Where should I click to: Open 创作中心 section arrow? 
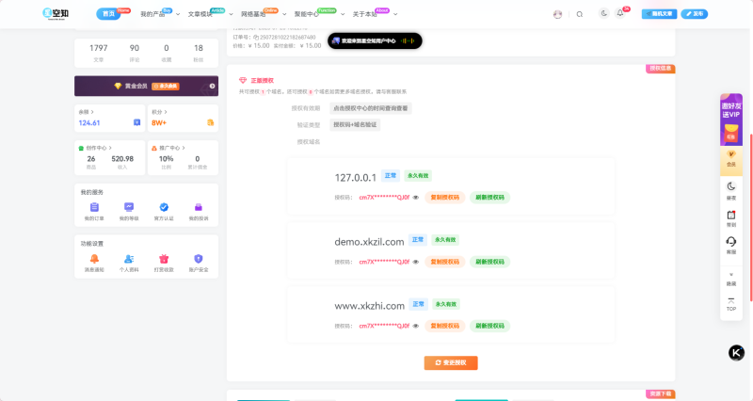pos(110,148)
